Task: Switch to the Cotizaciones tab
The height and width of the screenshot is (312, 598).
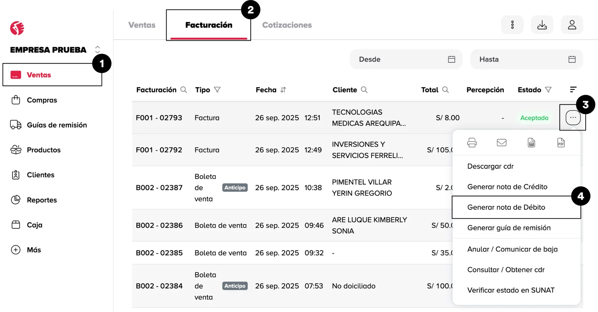Action: [x=287, y=25]
